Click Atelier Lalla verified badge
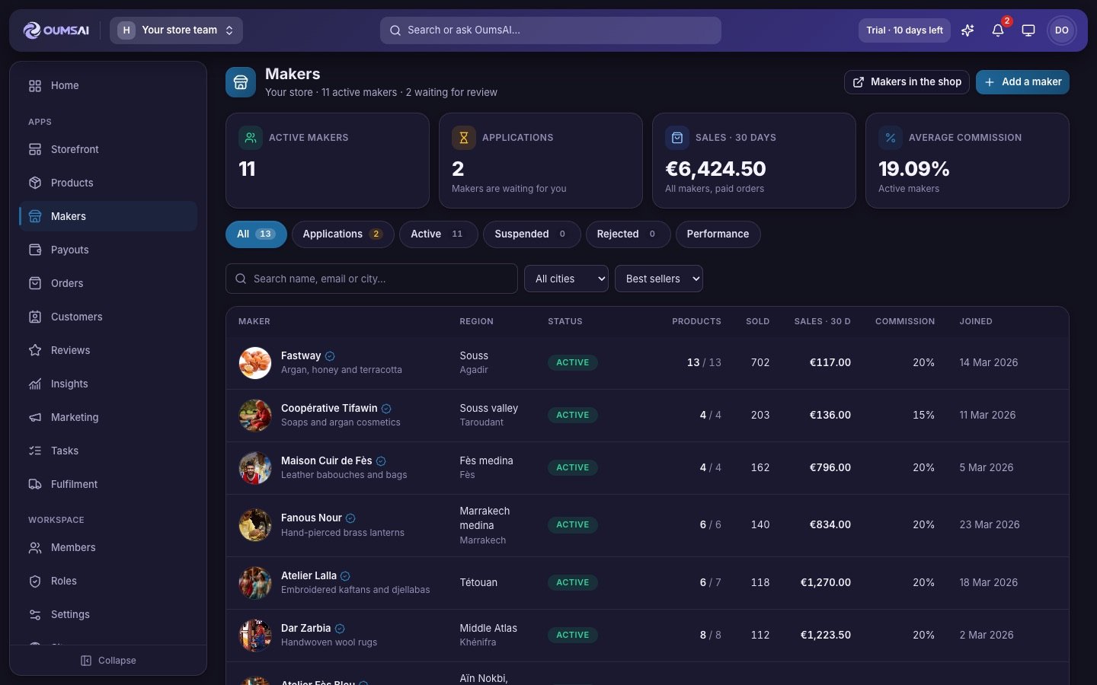Viewport: 1097px width, 685px height. [345, 576]
